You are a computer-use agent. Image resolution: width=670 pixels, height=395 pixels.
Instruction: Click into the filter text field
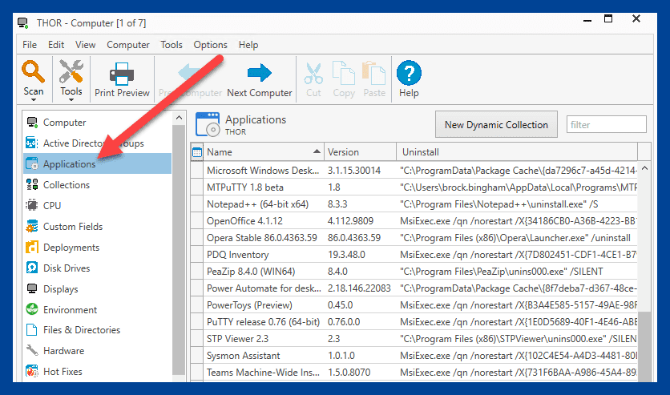tap(606, 125)
